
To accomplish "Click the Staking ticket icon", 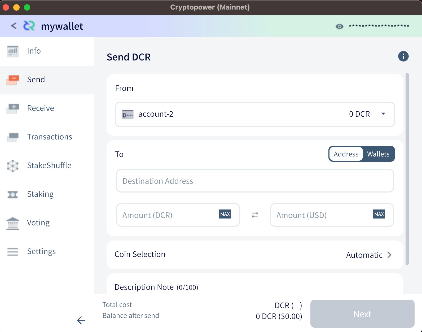I will [13, 194].
